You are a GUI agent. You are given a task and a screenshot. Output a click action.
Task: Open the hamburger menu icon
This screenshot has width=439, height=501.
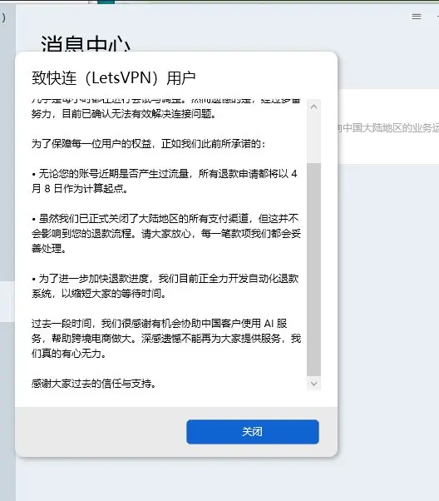pos(417,17)
